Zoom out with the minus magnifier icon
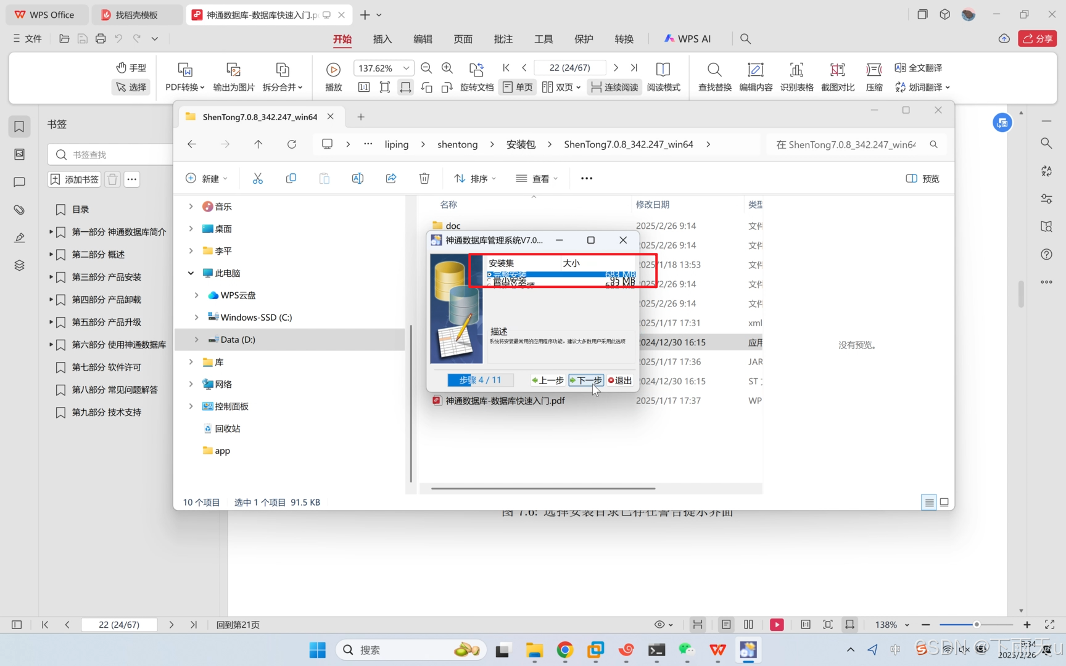Screen dimensions: 1066x666 426,68
